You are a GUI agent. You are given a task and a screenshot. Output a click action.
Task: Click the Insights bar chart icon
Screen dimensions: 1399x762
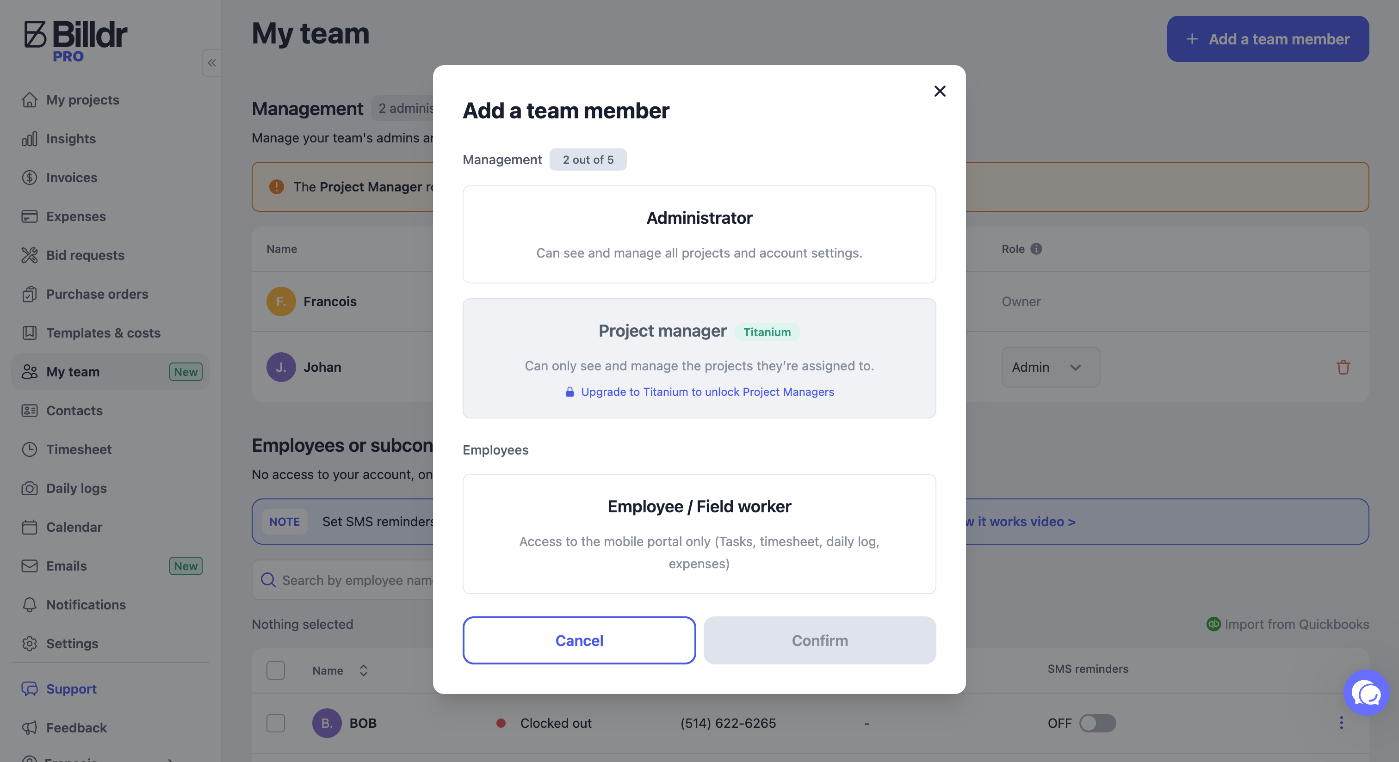coord(29,139)
